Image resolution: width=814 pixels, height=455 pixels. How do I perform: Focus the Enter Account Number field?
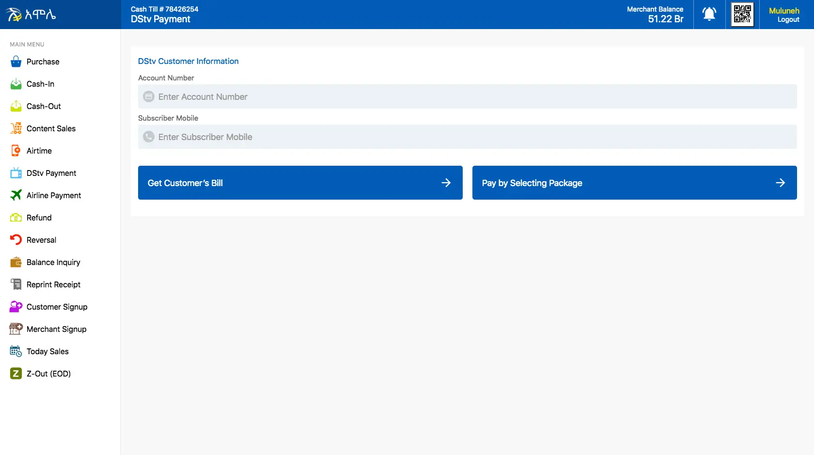pyautogui.click(x=467, y=97)
